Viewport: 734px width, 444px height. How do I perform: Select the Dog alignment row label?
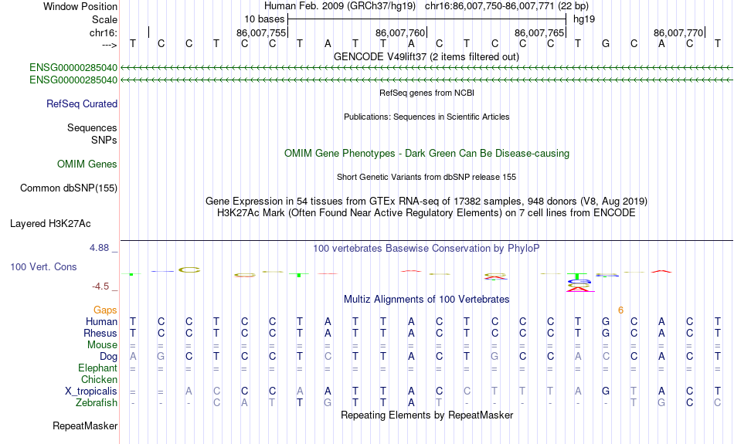tap(108, 357)
